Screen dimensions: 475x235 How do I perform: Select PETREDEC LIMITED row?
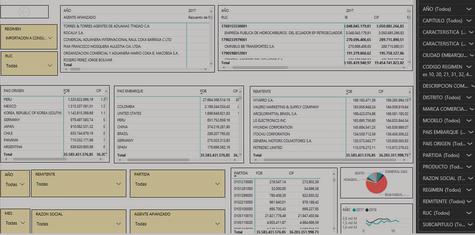330,147
